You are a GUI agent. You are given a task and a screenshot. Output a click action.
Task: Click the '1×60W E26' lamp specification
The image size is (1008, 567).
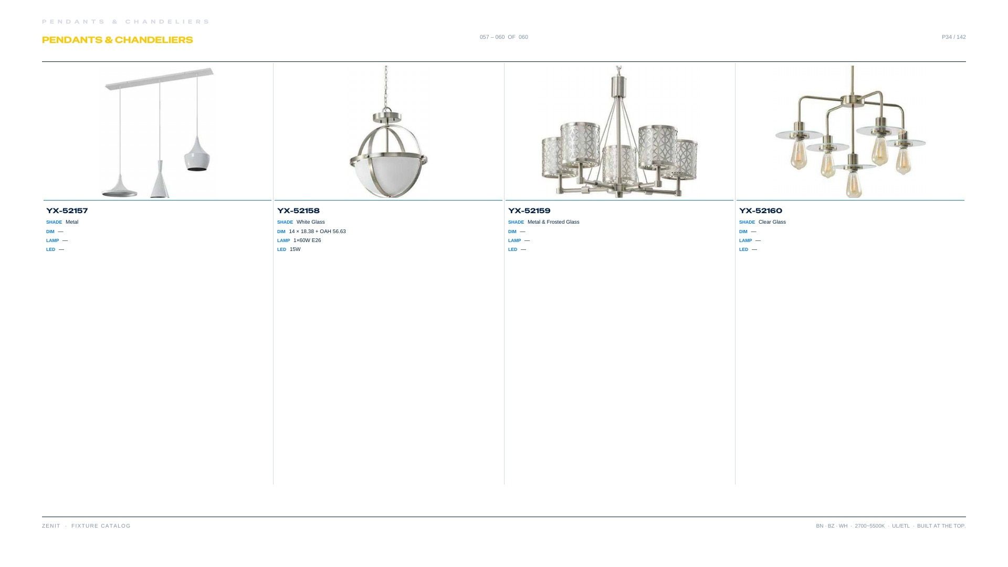coord(307,240)
